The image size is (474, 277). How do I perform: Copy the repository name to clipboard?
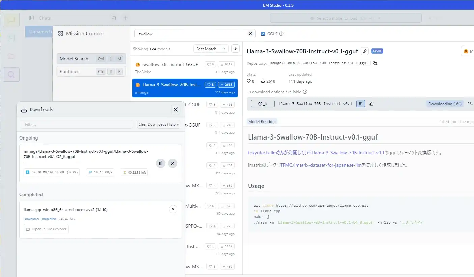[375, 63]
